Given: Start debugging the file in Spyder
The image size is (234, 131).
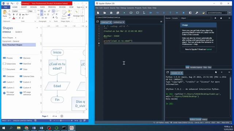Looking at the screenshot, I should 151,13.
